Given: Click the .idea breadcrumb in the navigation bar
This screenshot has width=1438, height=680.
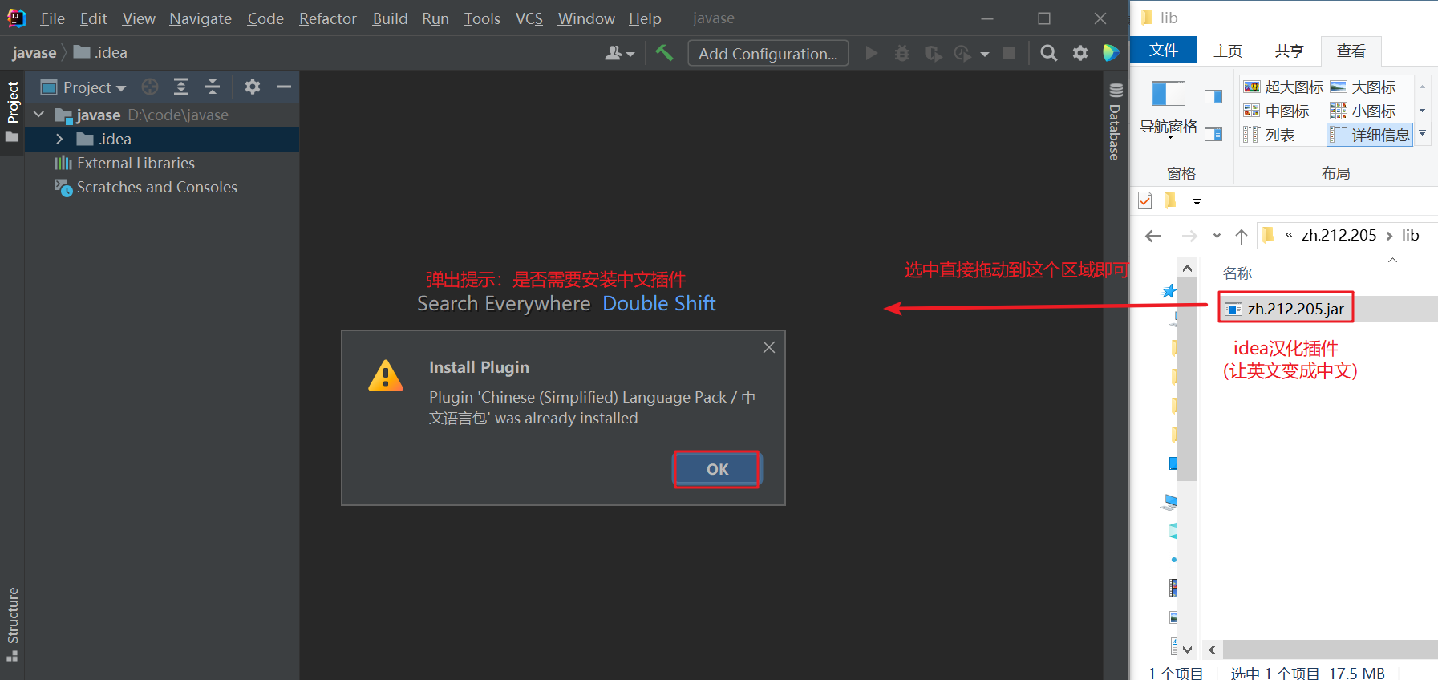Looking at the screenshot, I should pos(100,52).
